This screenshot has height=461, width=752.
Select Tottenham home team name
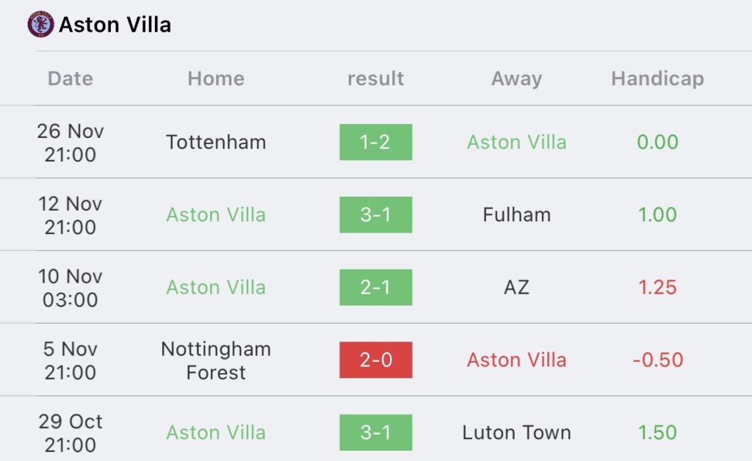(216, 142)
